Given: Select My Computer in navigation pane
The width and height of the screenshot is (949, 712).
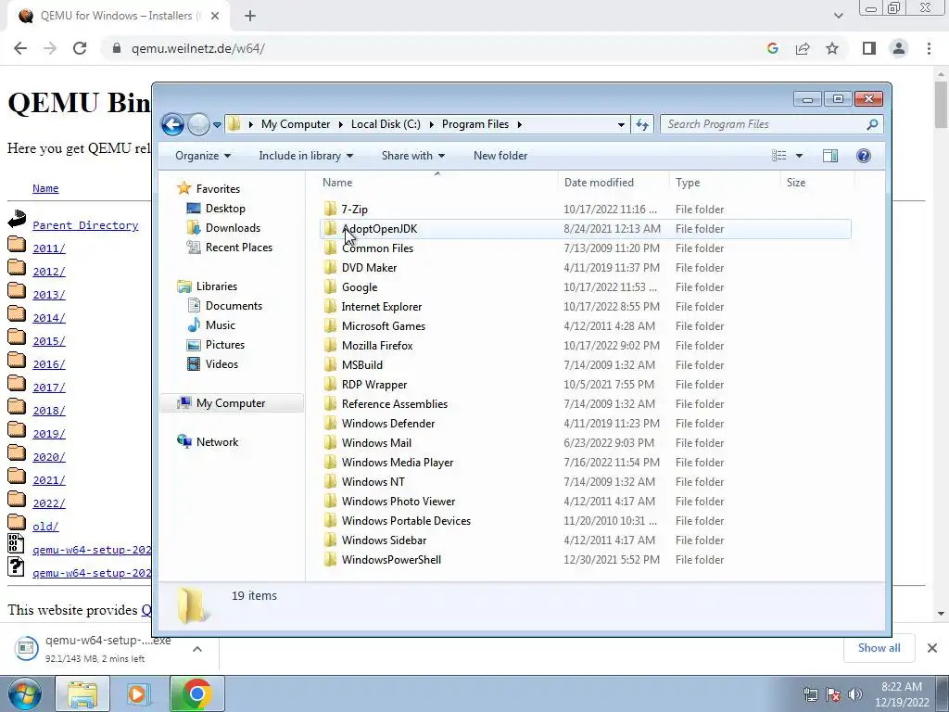Looking at the screenshot, I should click(x=231, y=403).
